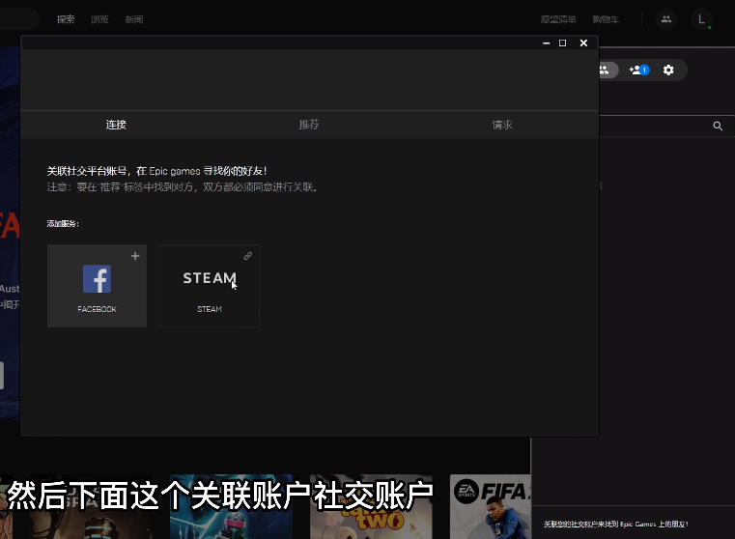Open the 购物车 shopping cart link
This screenshot has height=539, width=735.
(x=606, y=19)
